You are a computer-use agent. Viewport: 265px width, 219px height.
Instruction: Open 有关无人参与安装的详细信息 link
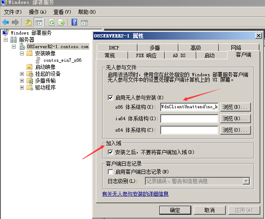click(x=135, y=194)
